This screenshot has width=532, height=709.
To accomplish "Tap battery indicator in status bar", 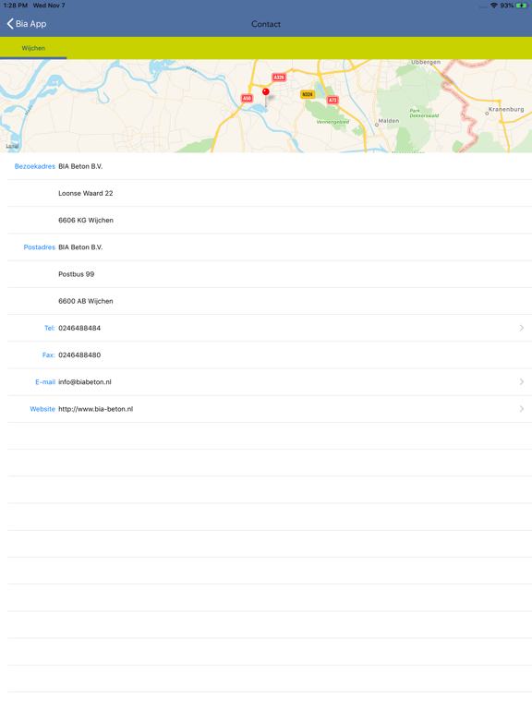I will point(521,6).
